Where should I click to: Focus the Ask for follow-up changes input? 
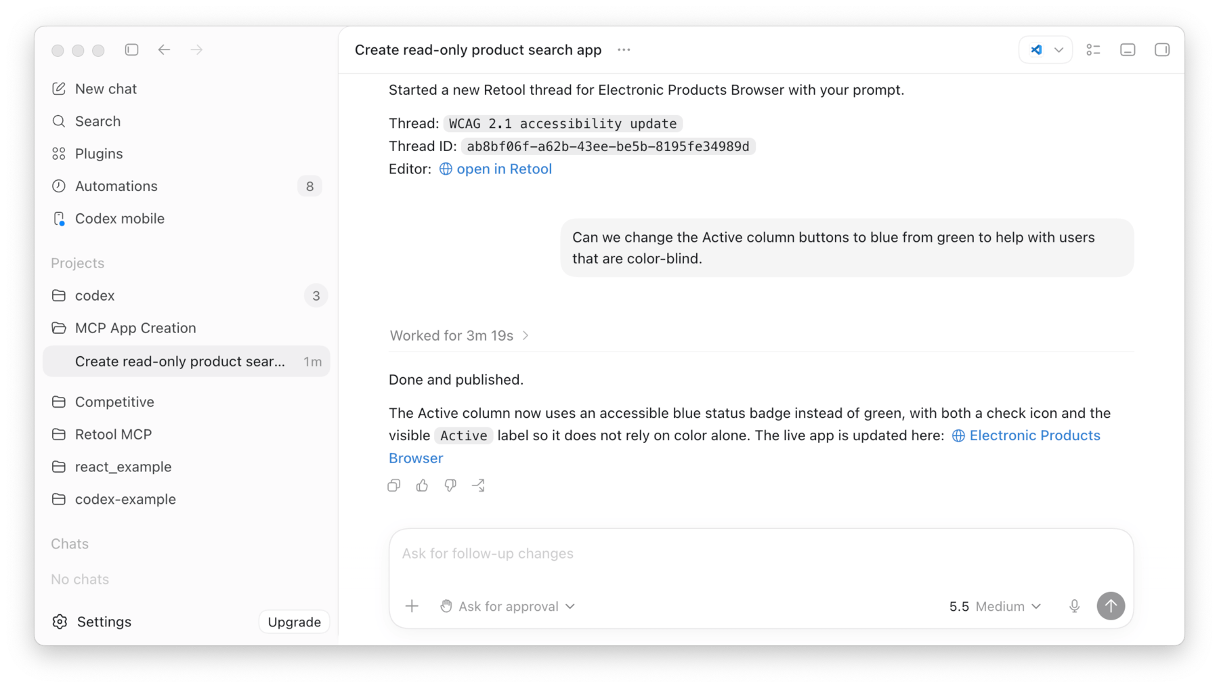(761, 553)
